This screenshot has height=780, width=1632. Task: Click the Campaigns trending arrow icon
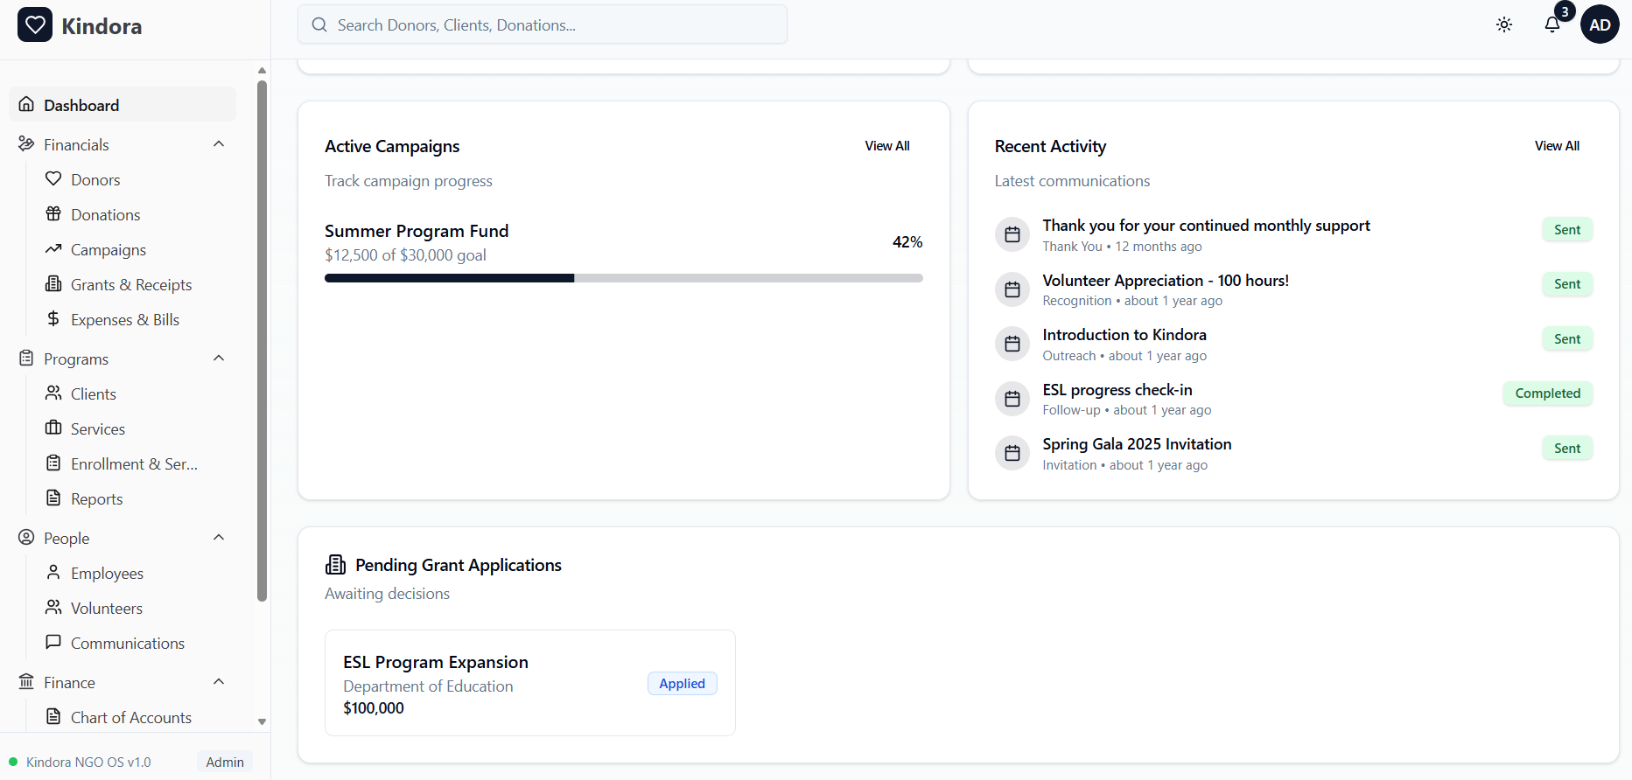point(53,248)
